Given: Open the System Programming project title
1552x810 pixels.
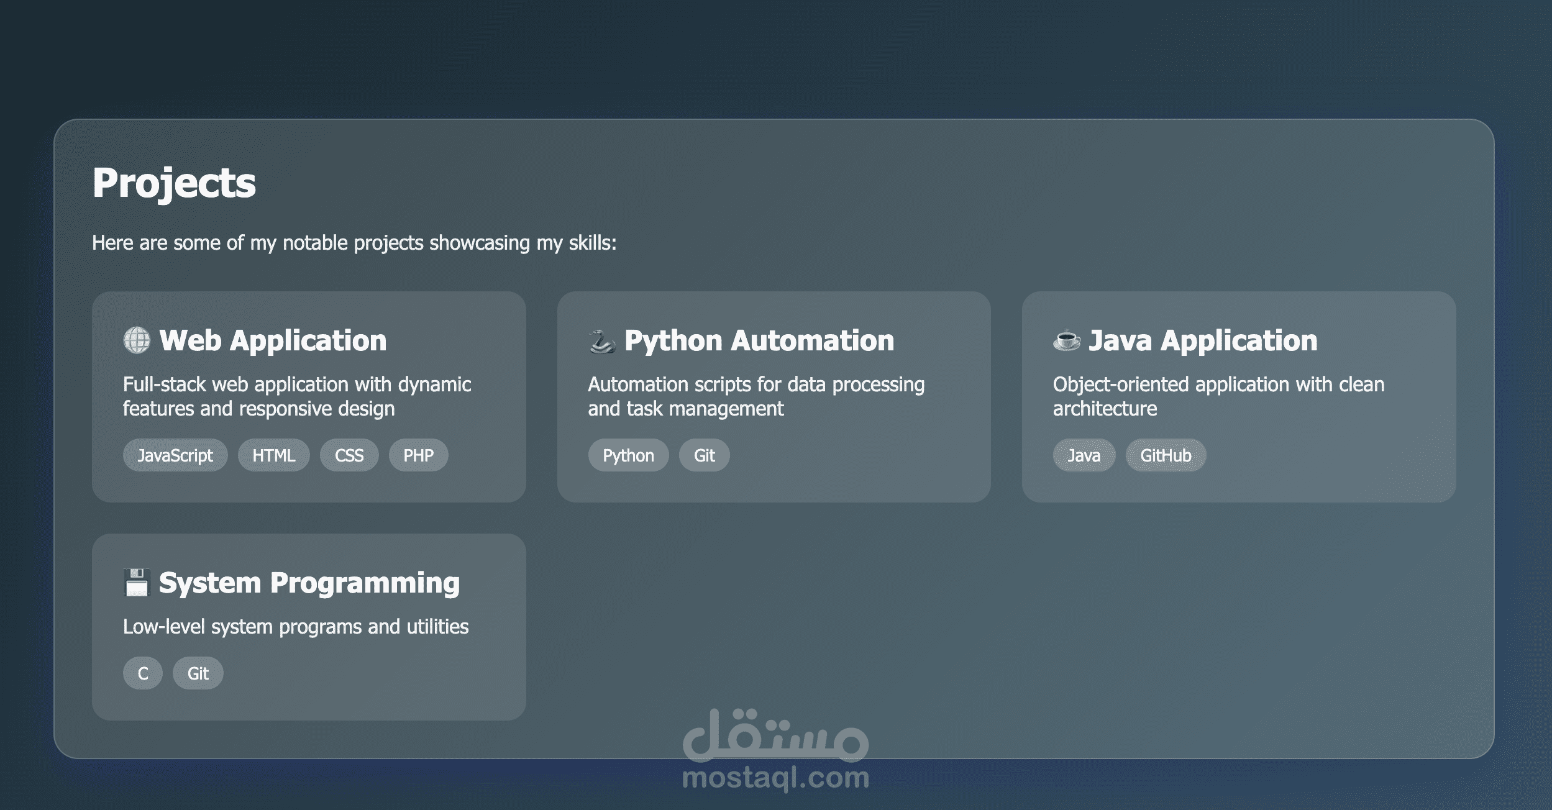Looking at the screenshot, I should point(309,583).
